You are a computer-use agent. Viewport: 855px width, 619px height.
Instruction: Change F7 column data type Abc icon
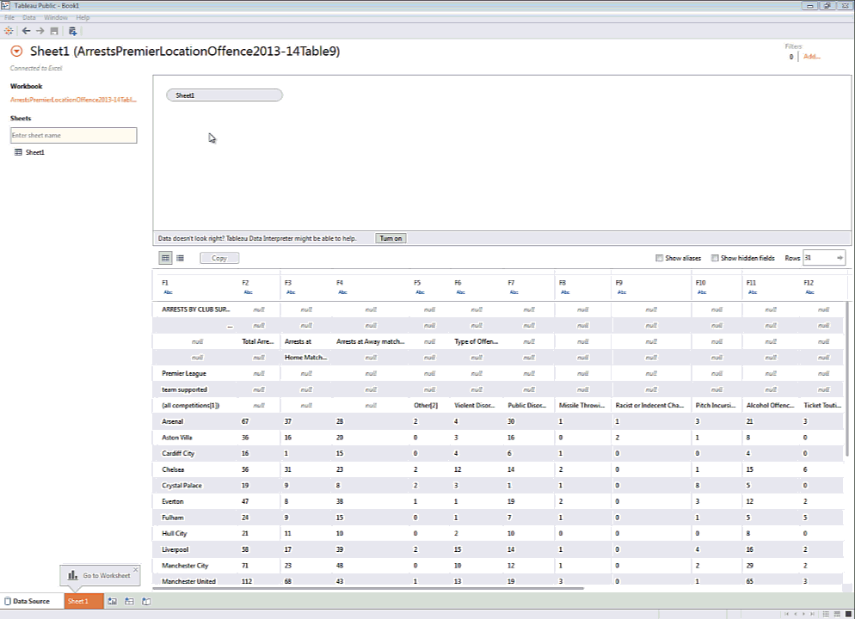(514, 292)
